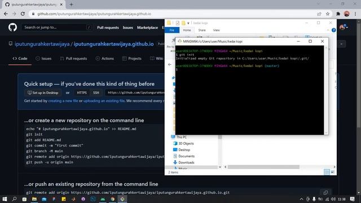The image size is (361, 203).
Task: Click 'uploading an existing file' link
Action: pos(104,101)
